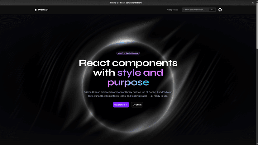Click the scrollbar down arrow

coord(257,143)
